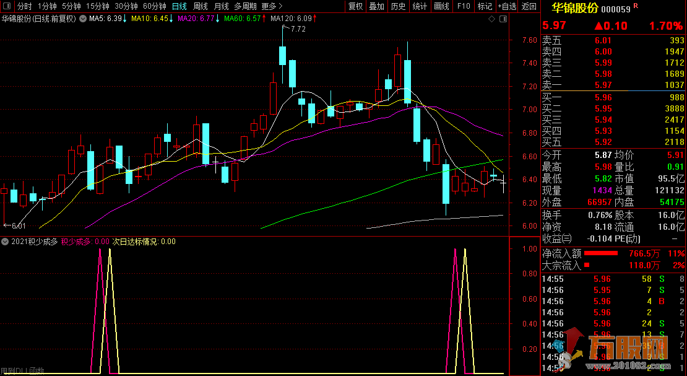Toggle the right info panel icon
687x376 pixels.
tap(503, 19)
